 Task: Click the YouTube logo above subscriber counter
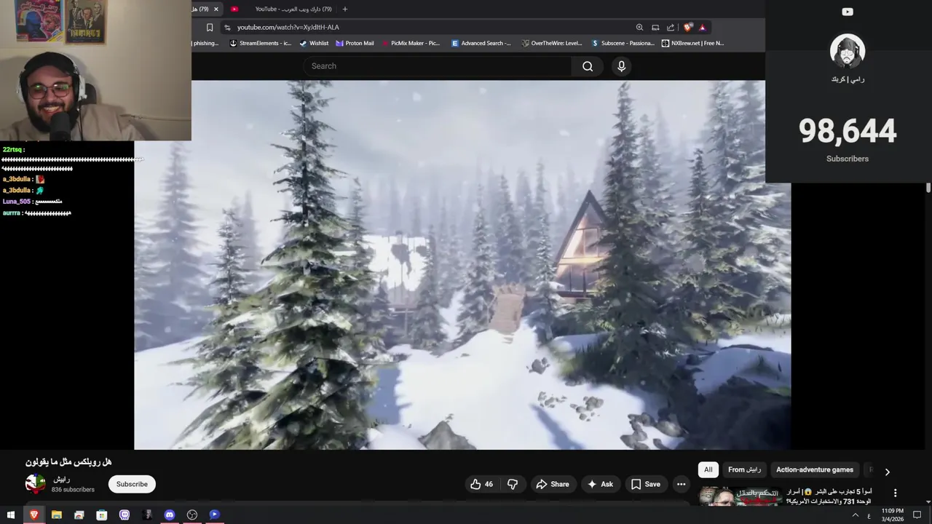[848, 12]
